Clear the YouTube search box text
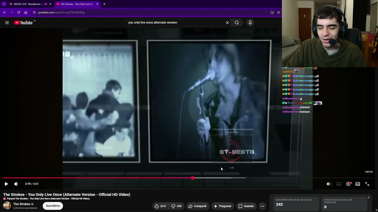This screenshot has width=378, height=212. [x=227, y=22]
